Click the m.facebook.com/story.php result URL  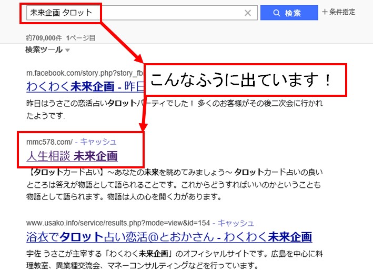point(85,73)
